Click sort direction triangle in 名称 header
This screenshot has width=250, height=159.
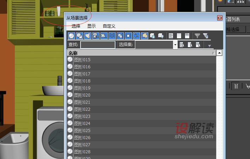(214, 53)
